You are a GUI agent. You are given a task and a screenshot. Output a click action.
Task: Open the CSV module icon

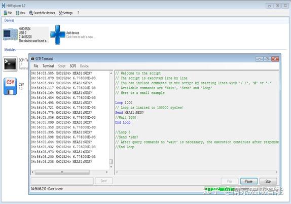pyautogui.click(x=10, y=86)
